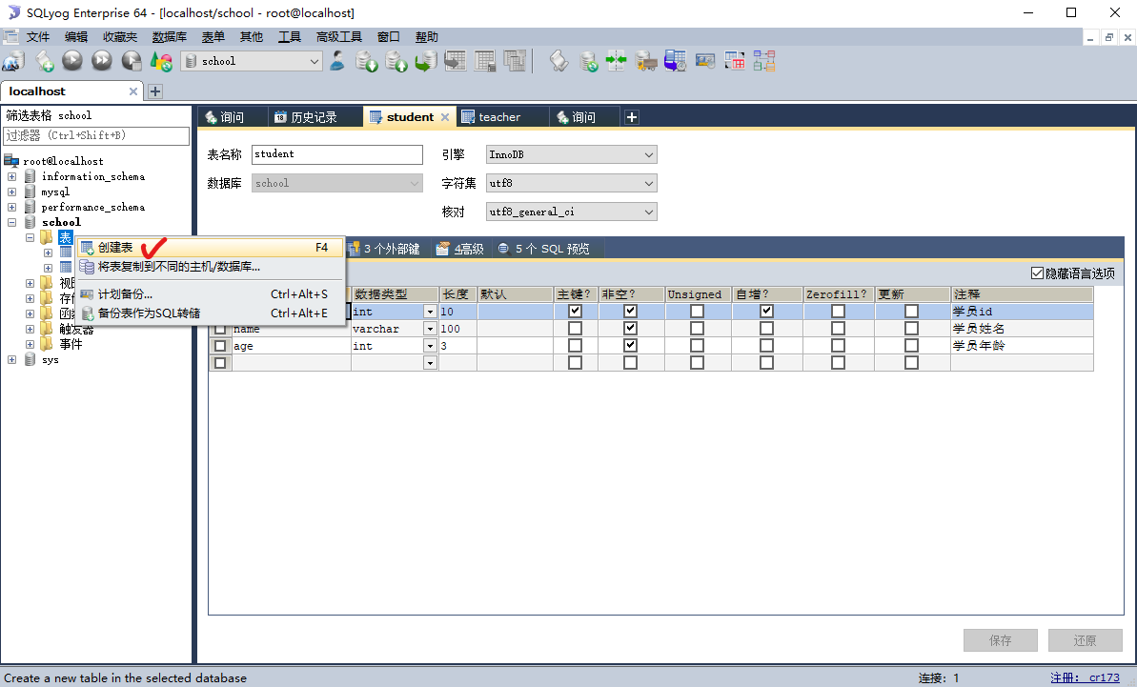1137x687 pixels.
Task: Click the stacked table grids icon
Action: coord(514,61)
